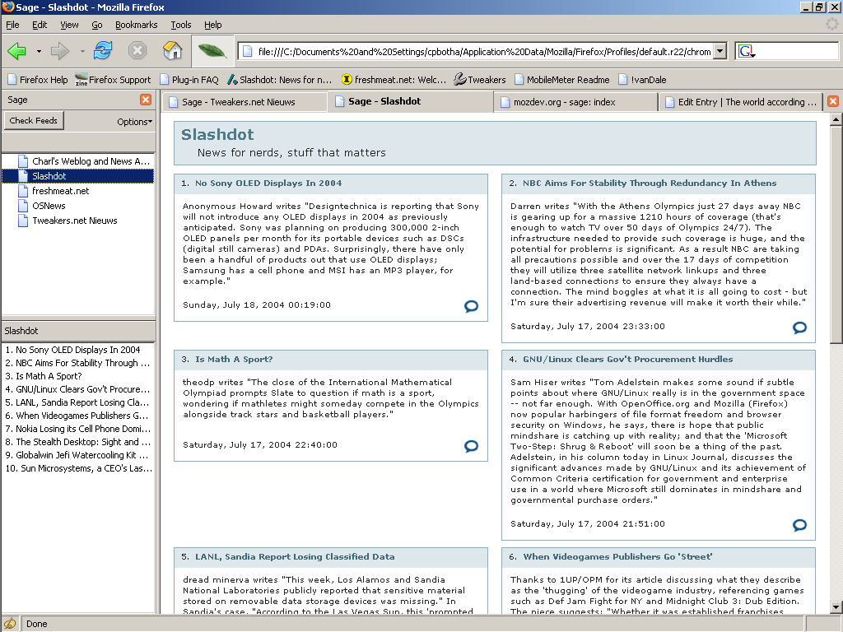Image resolution: width=843 pixels, height=632 pixels.
Task: Click the Stop loading icon
Action: (x=137, y=50)
